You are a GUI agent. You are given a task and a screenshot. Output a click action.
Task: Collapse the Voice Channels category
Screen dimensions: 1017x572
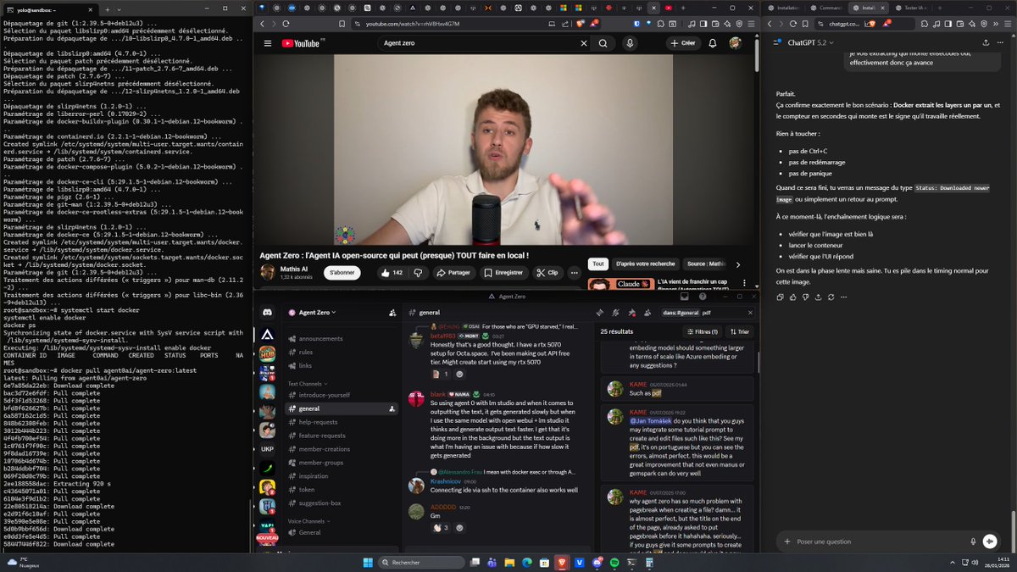click(309, 520)
